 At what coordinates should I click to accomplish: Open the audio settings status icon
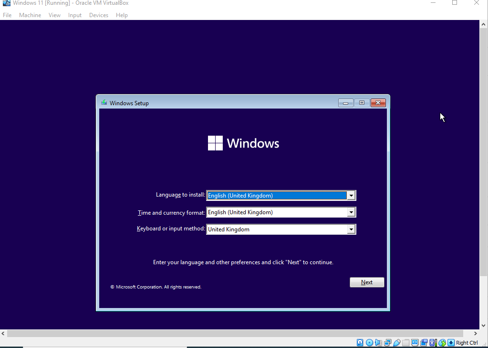[378, 342]
